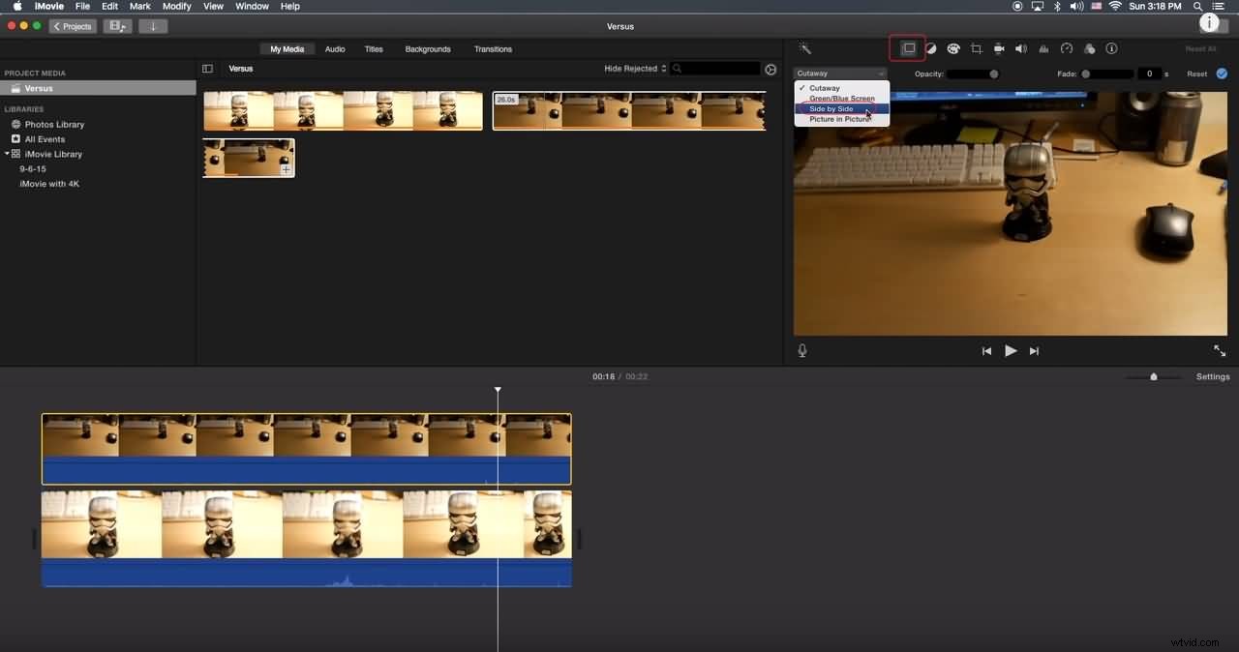The width and height of the screenshot is (1239, 652).
Task: Open the Color Correction controls
Action: [953, 48]
